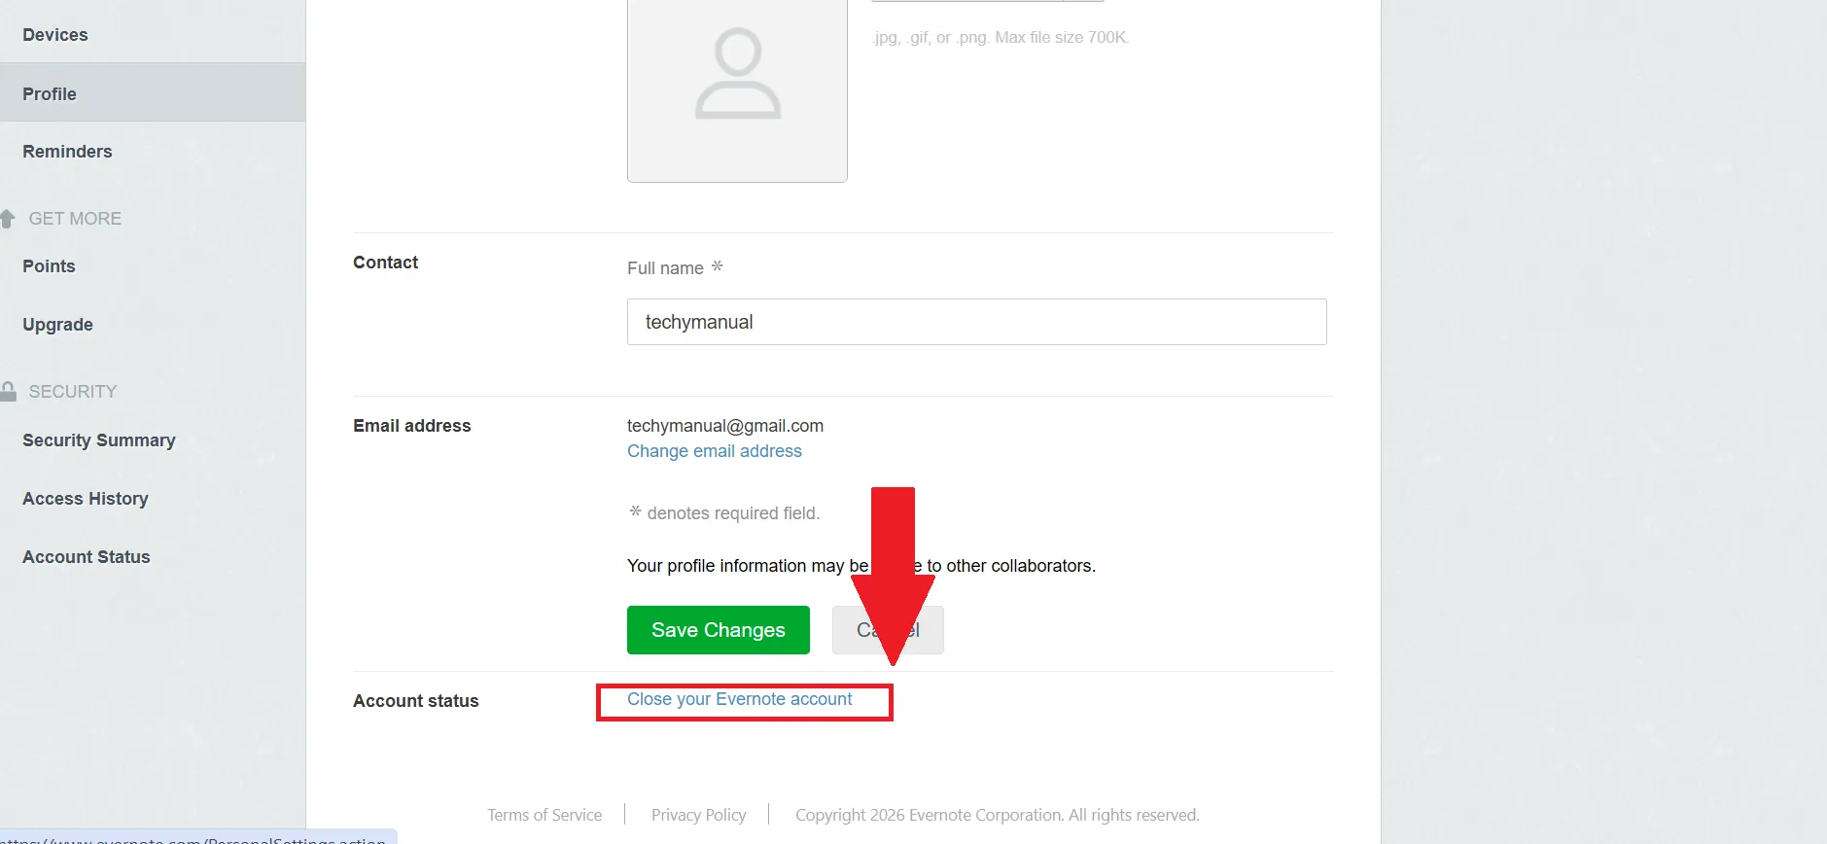Click the up-arrow icon beside GET MORE

click(x=8, y=218)
